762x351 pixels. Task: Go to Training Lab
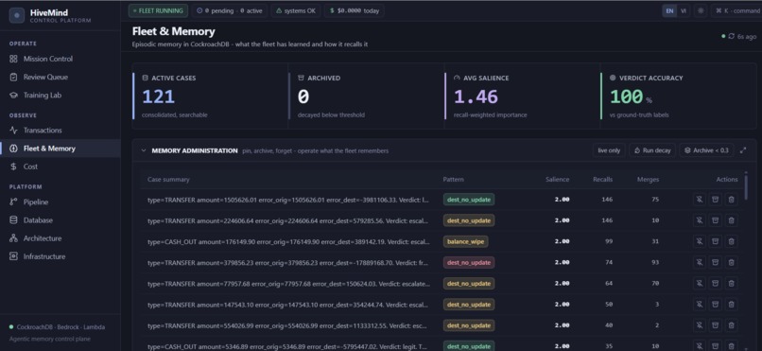point(61,96)
